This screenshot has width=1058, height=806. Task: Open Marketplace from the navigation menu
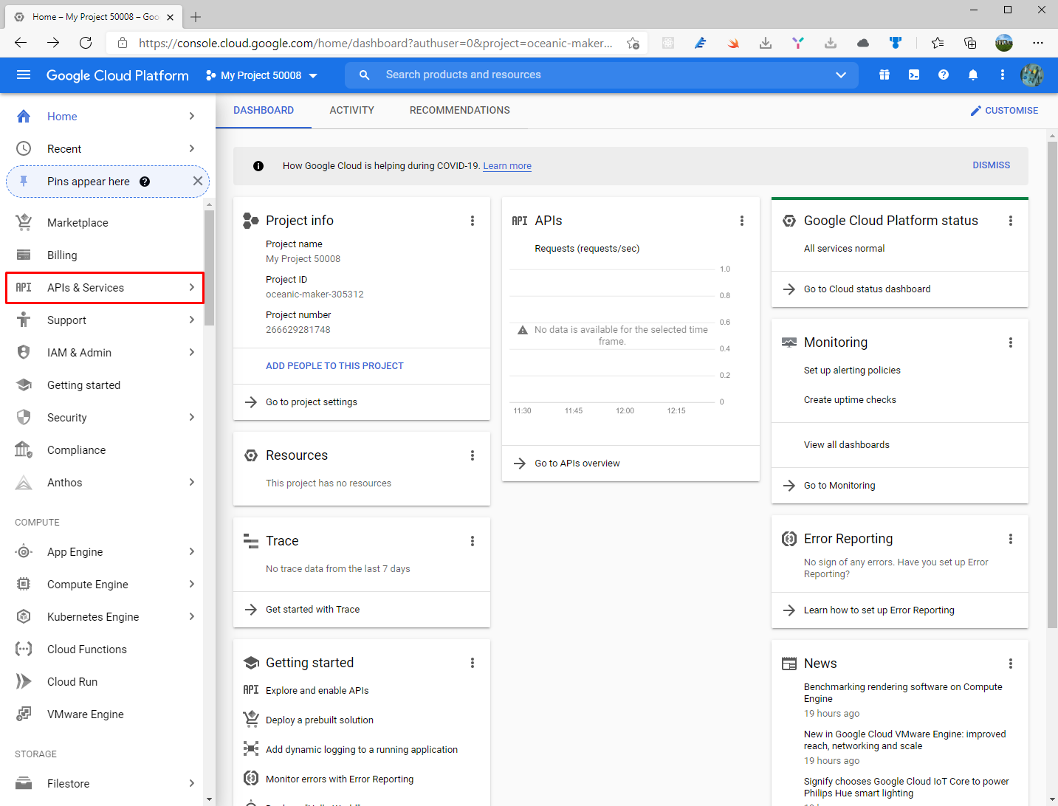click(77, 222)
